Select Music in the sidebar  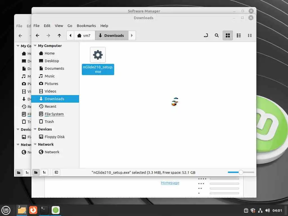click(x=55, y=76)
